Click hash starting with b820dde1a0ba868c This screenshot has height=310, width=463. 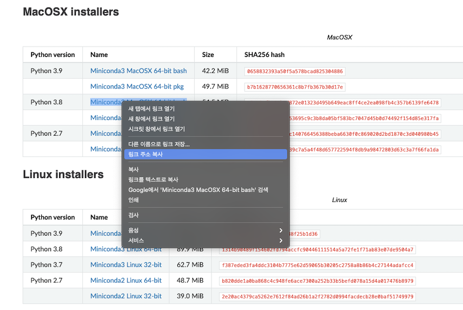point(317,281)
